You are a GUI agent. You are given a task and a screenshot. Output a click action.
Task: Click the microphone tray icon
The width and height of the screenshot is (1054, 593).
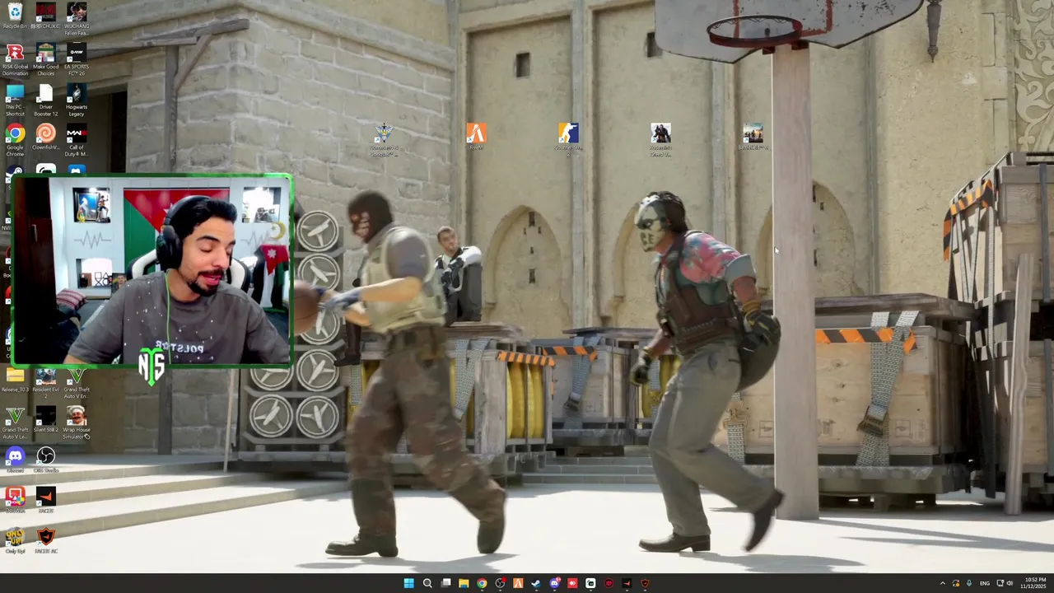(969, 583)
